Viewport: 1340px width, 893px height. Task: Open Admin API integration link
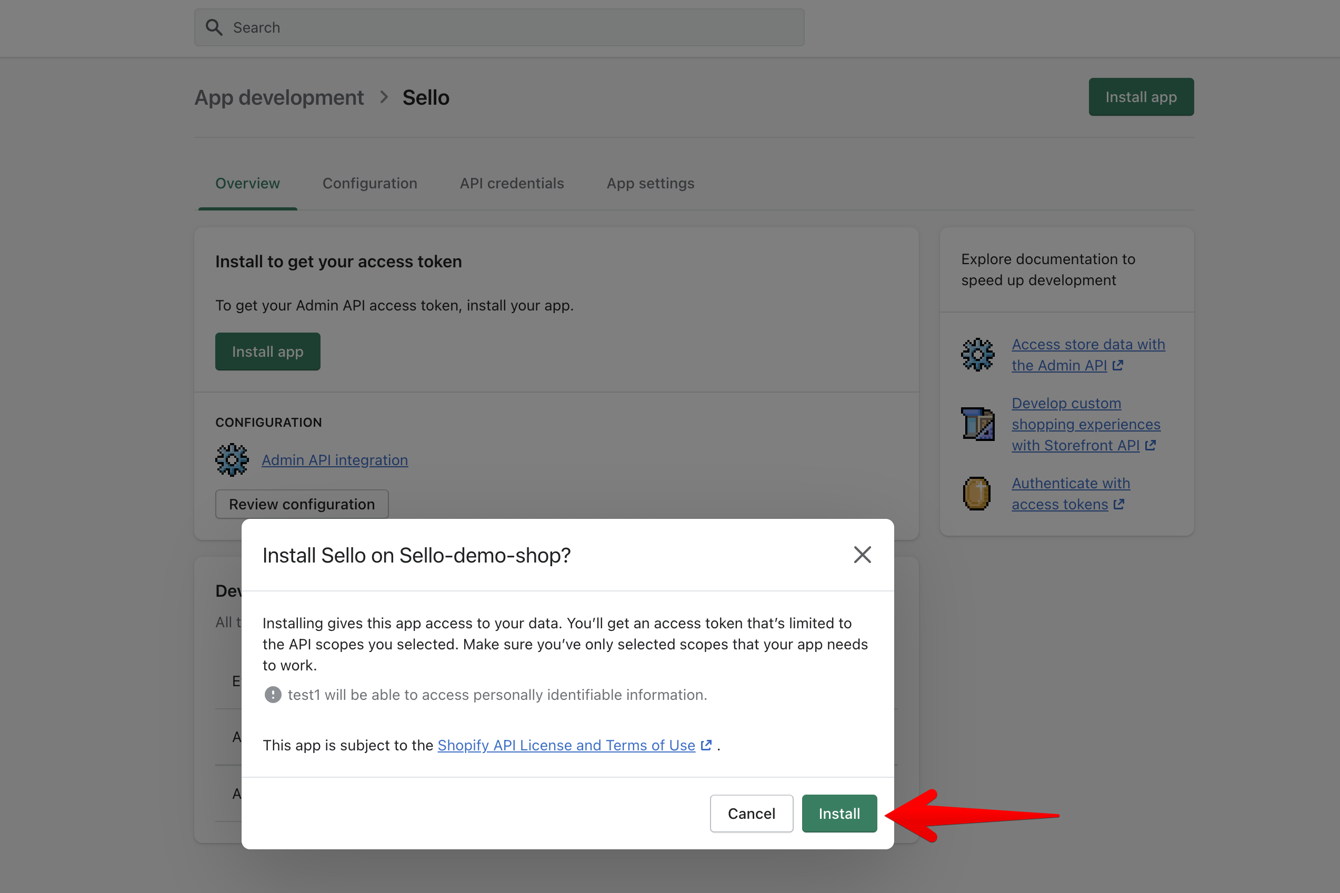tap(334, 460)
